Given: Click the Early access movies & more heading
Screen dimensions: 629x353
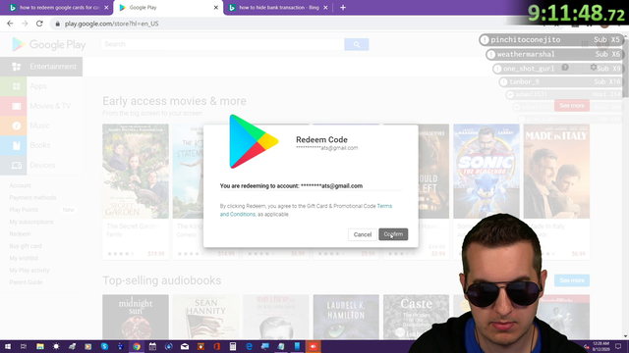Looking at the screenshot, I should [x=174, y=101].
